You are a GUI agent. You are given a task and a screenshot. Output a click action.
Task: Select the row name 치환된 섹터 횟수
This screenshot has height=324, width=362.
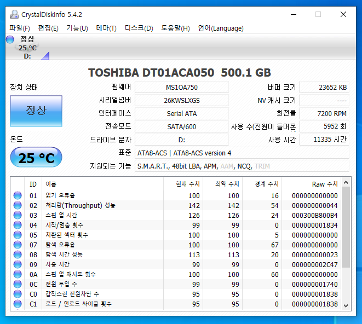[67, 235]
